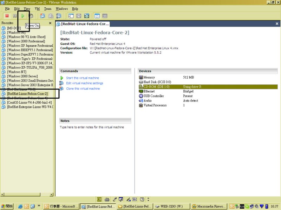Click the Suspend (pause) toolbar button

pos(15,16)
